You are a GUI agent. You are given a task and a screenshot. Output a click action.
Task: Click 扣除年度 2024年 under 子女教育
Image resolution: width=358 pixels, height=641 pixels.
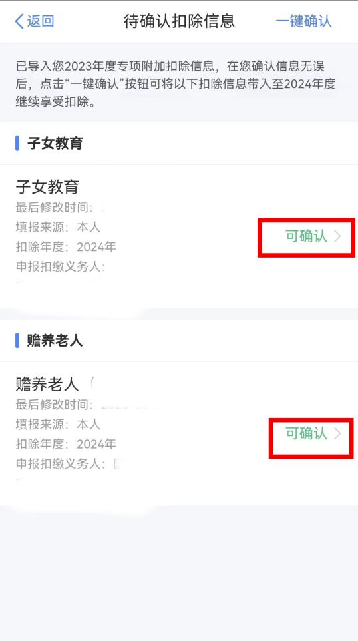tap(66, 246)
